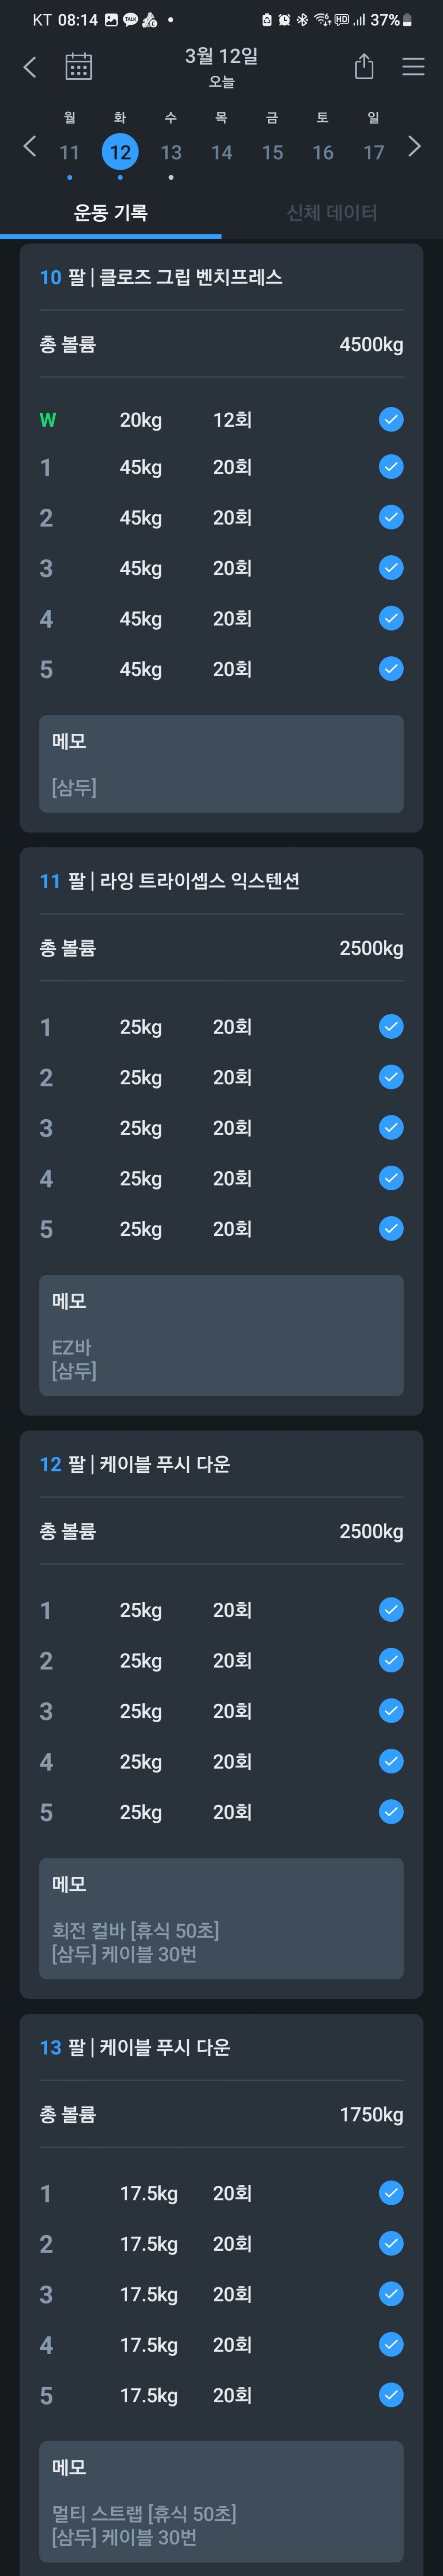Toggle set 2 check of exercise 13 (17.5kg)
The height and width of the screenshot is (2576, 443).
[391, 2244]
